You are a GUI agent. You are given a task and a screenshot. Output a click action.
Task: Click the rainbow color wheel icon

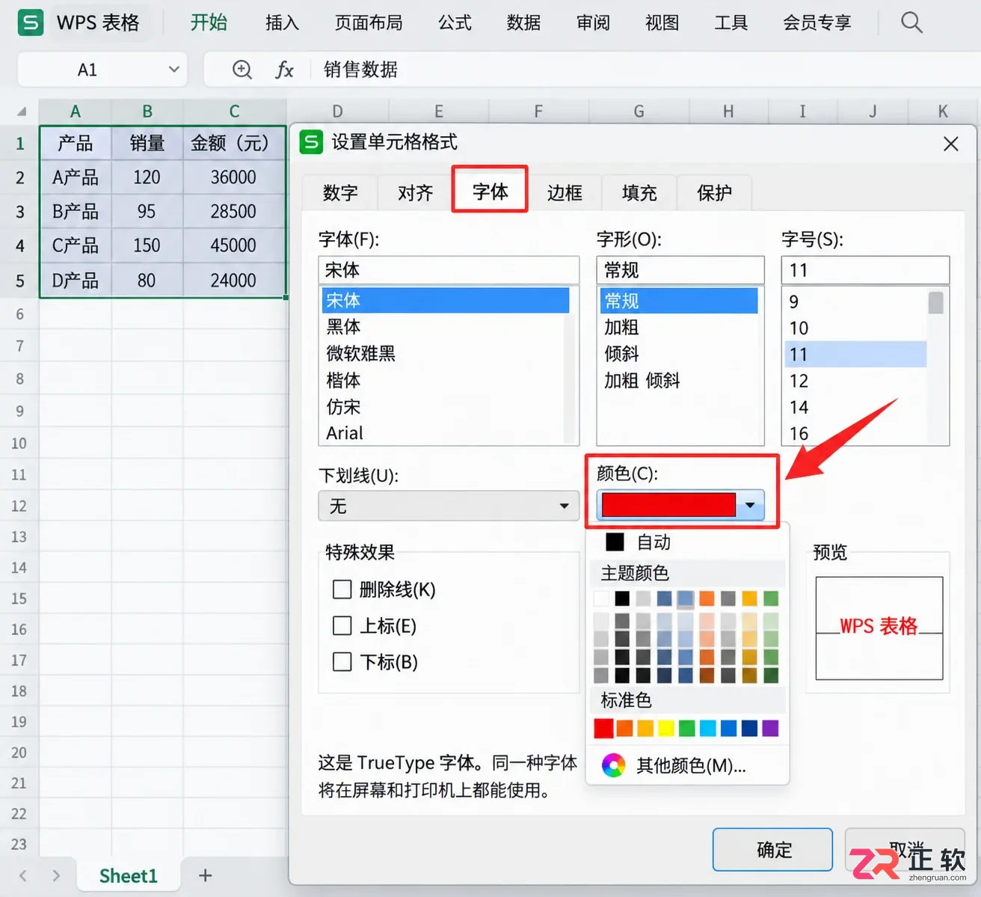point(613,765)
